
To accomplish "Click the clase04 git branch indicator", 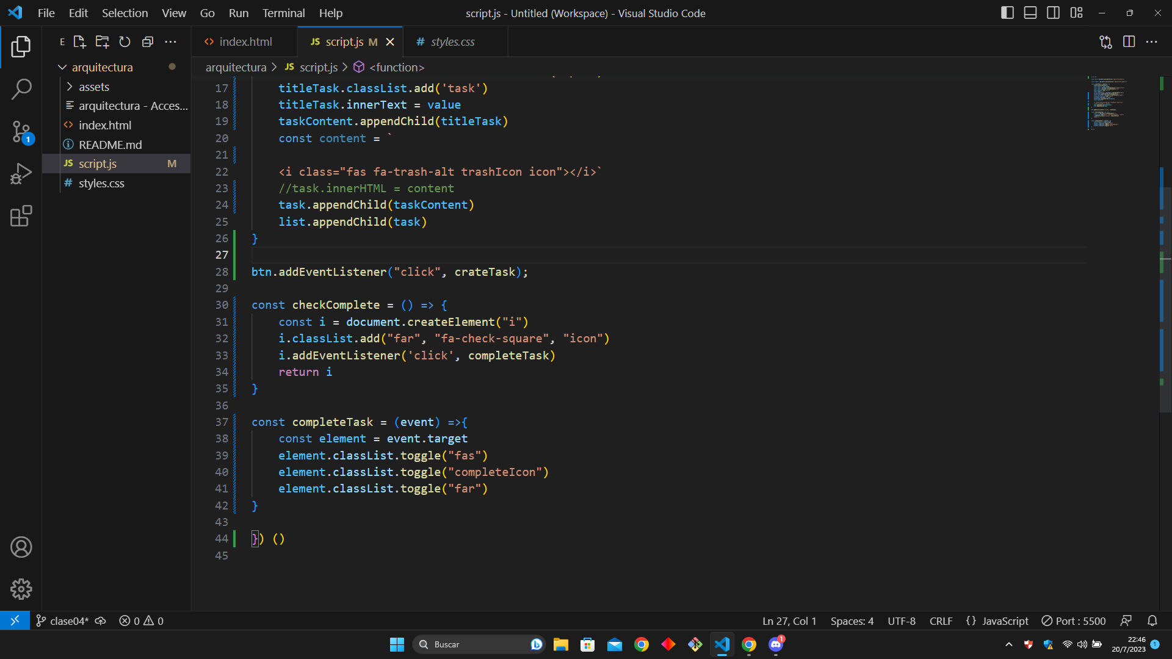I will click(x=62, y=621).
